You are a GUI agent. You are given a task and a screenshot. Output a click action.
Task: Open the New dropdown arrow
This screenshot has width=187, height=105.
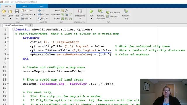(x=4, y=18)
